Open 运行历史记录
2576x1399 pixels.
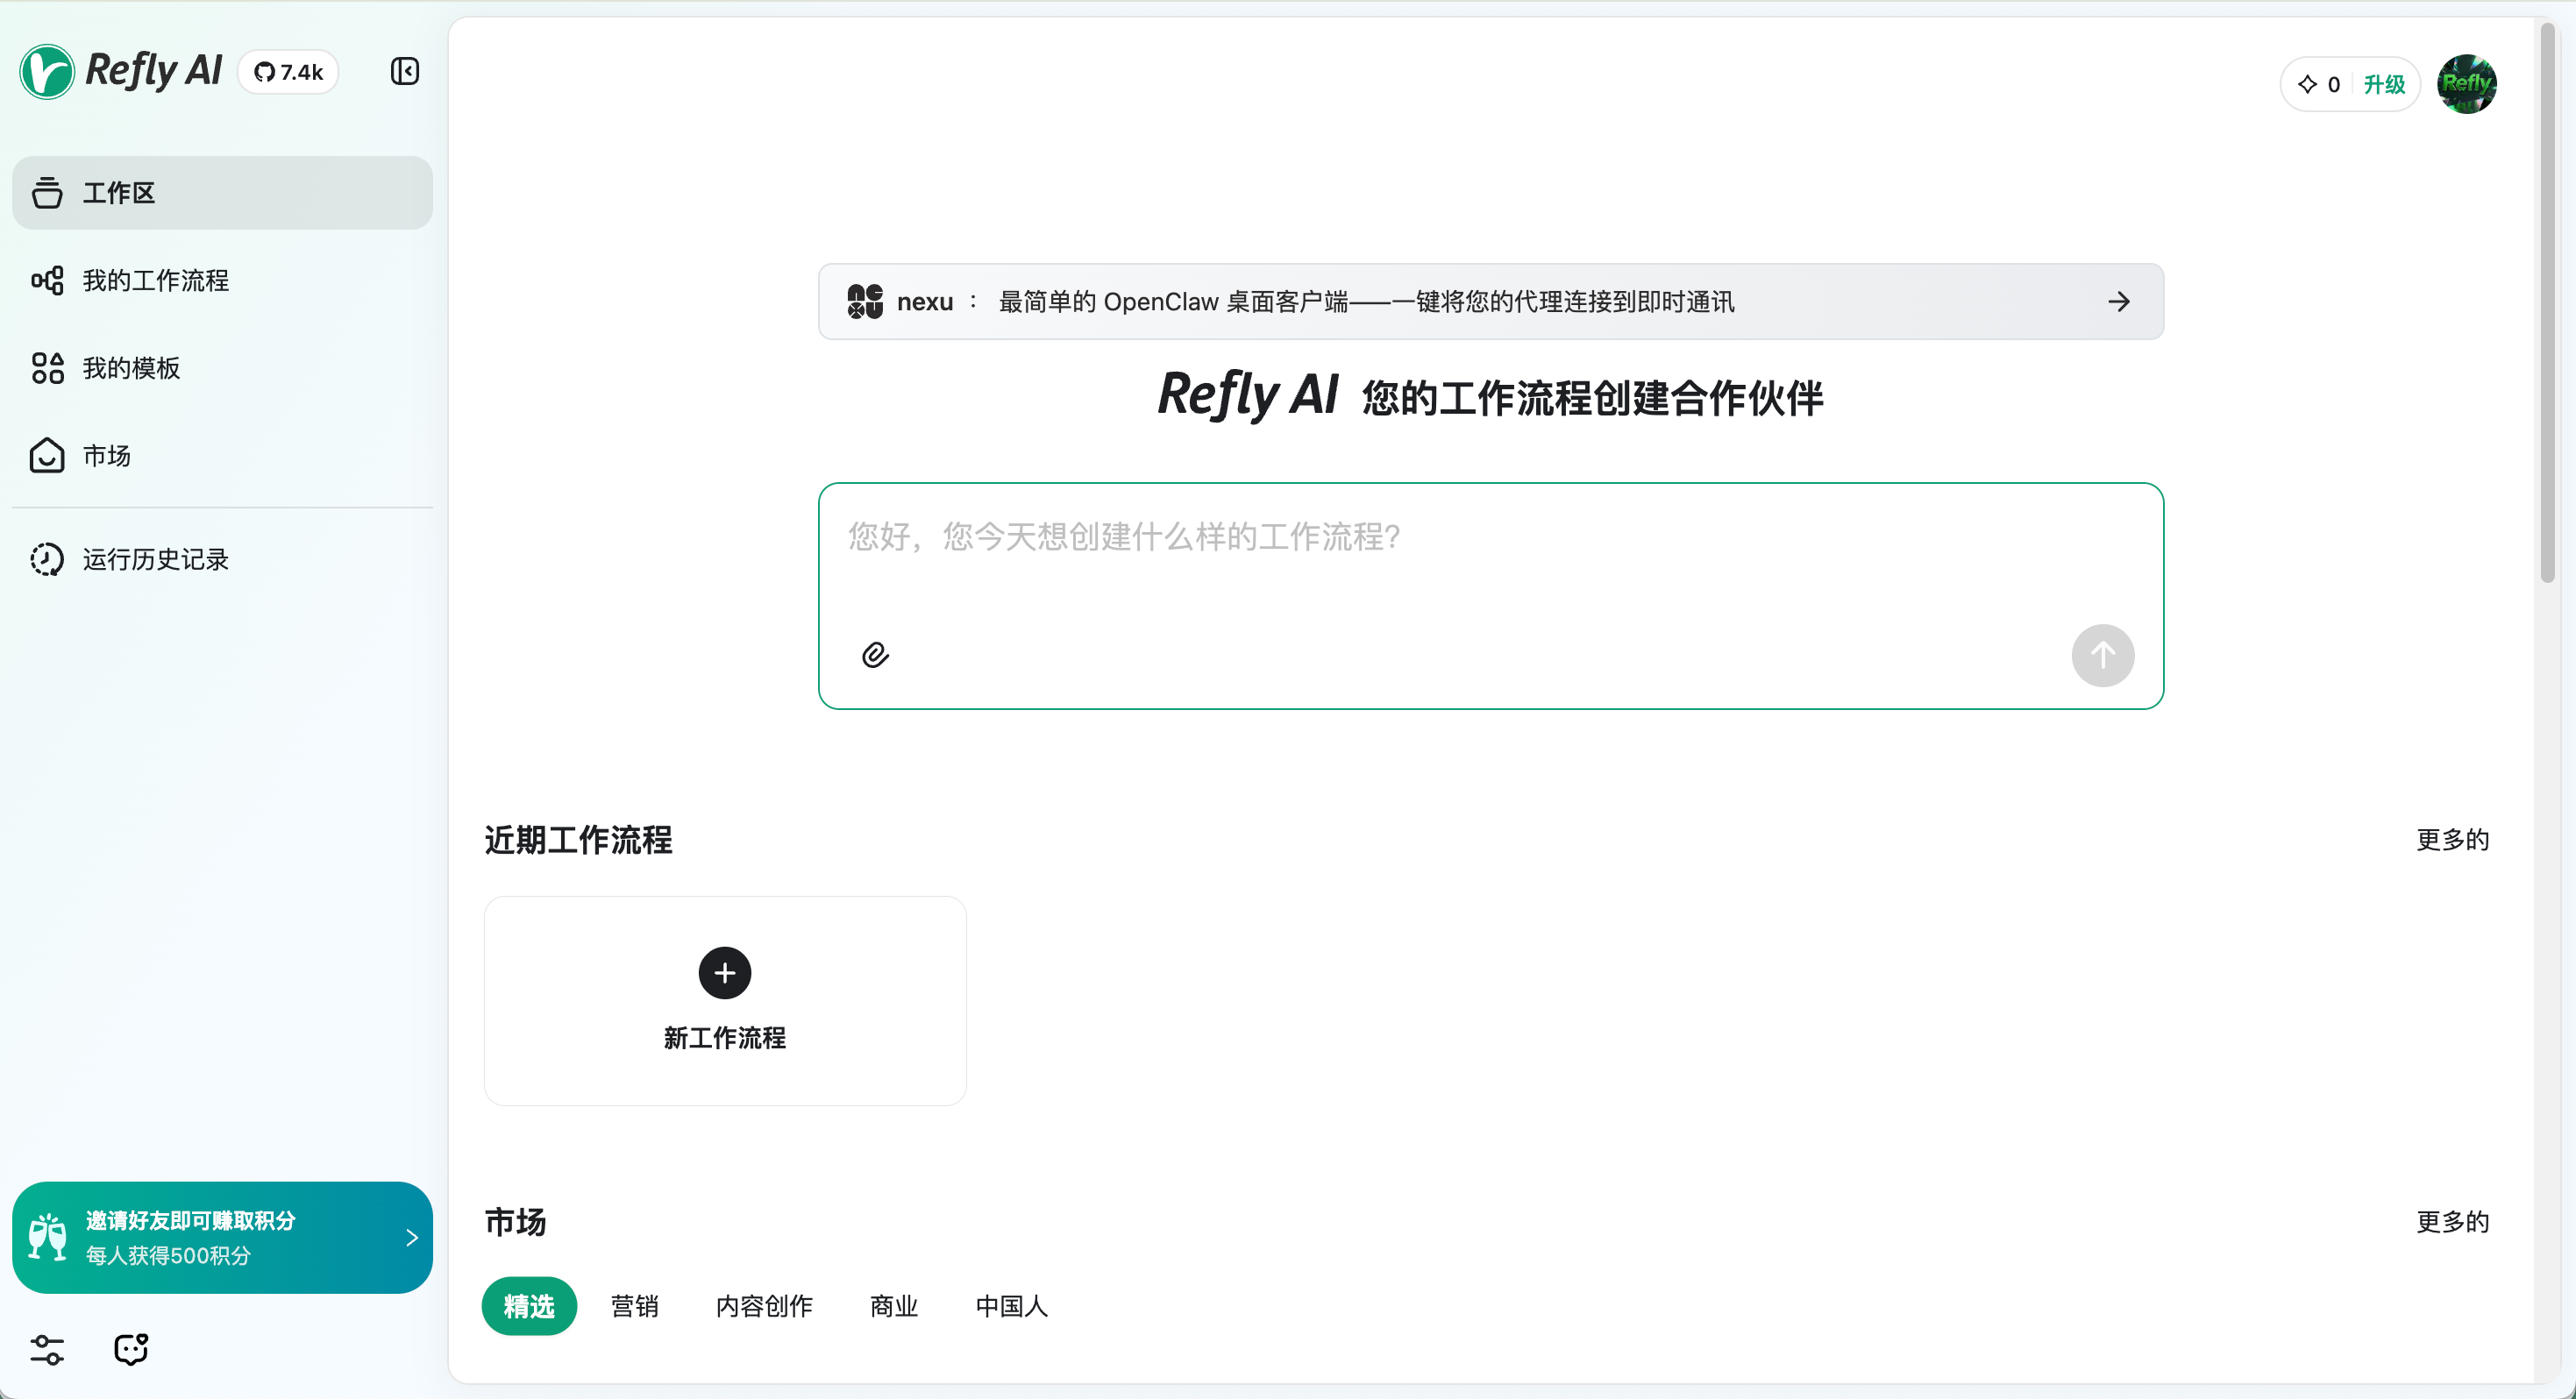click(x=222, y=559)
